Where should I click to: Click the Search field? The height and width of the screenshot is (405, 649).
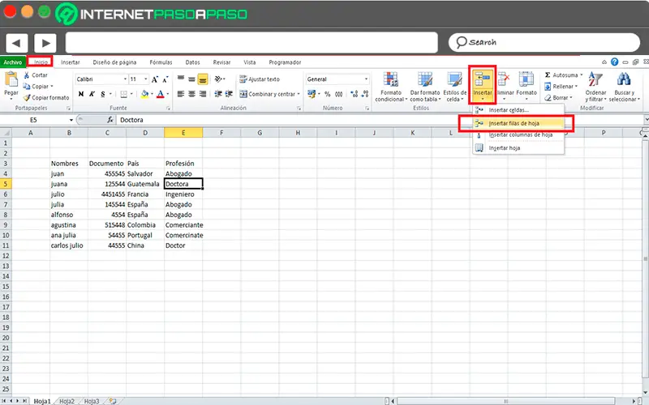tap(544, 43)
